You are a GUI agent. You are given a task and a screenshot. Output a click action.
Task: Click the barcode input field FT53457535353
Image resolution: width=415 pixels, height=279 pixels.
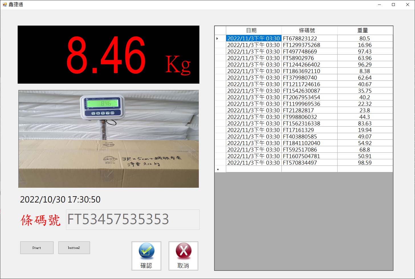click(132, 220)
